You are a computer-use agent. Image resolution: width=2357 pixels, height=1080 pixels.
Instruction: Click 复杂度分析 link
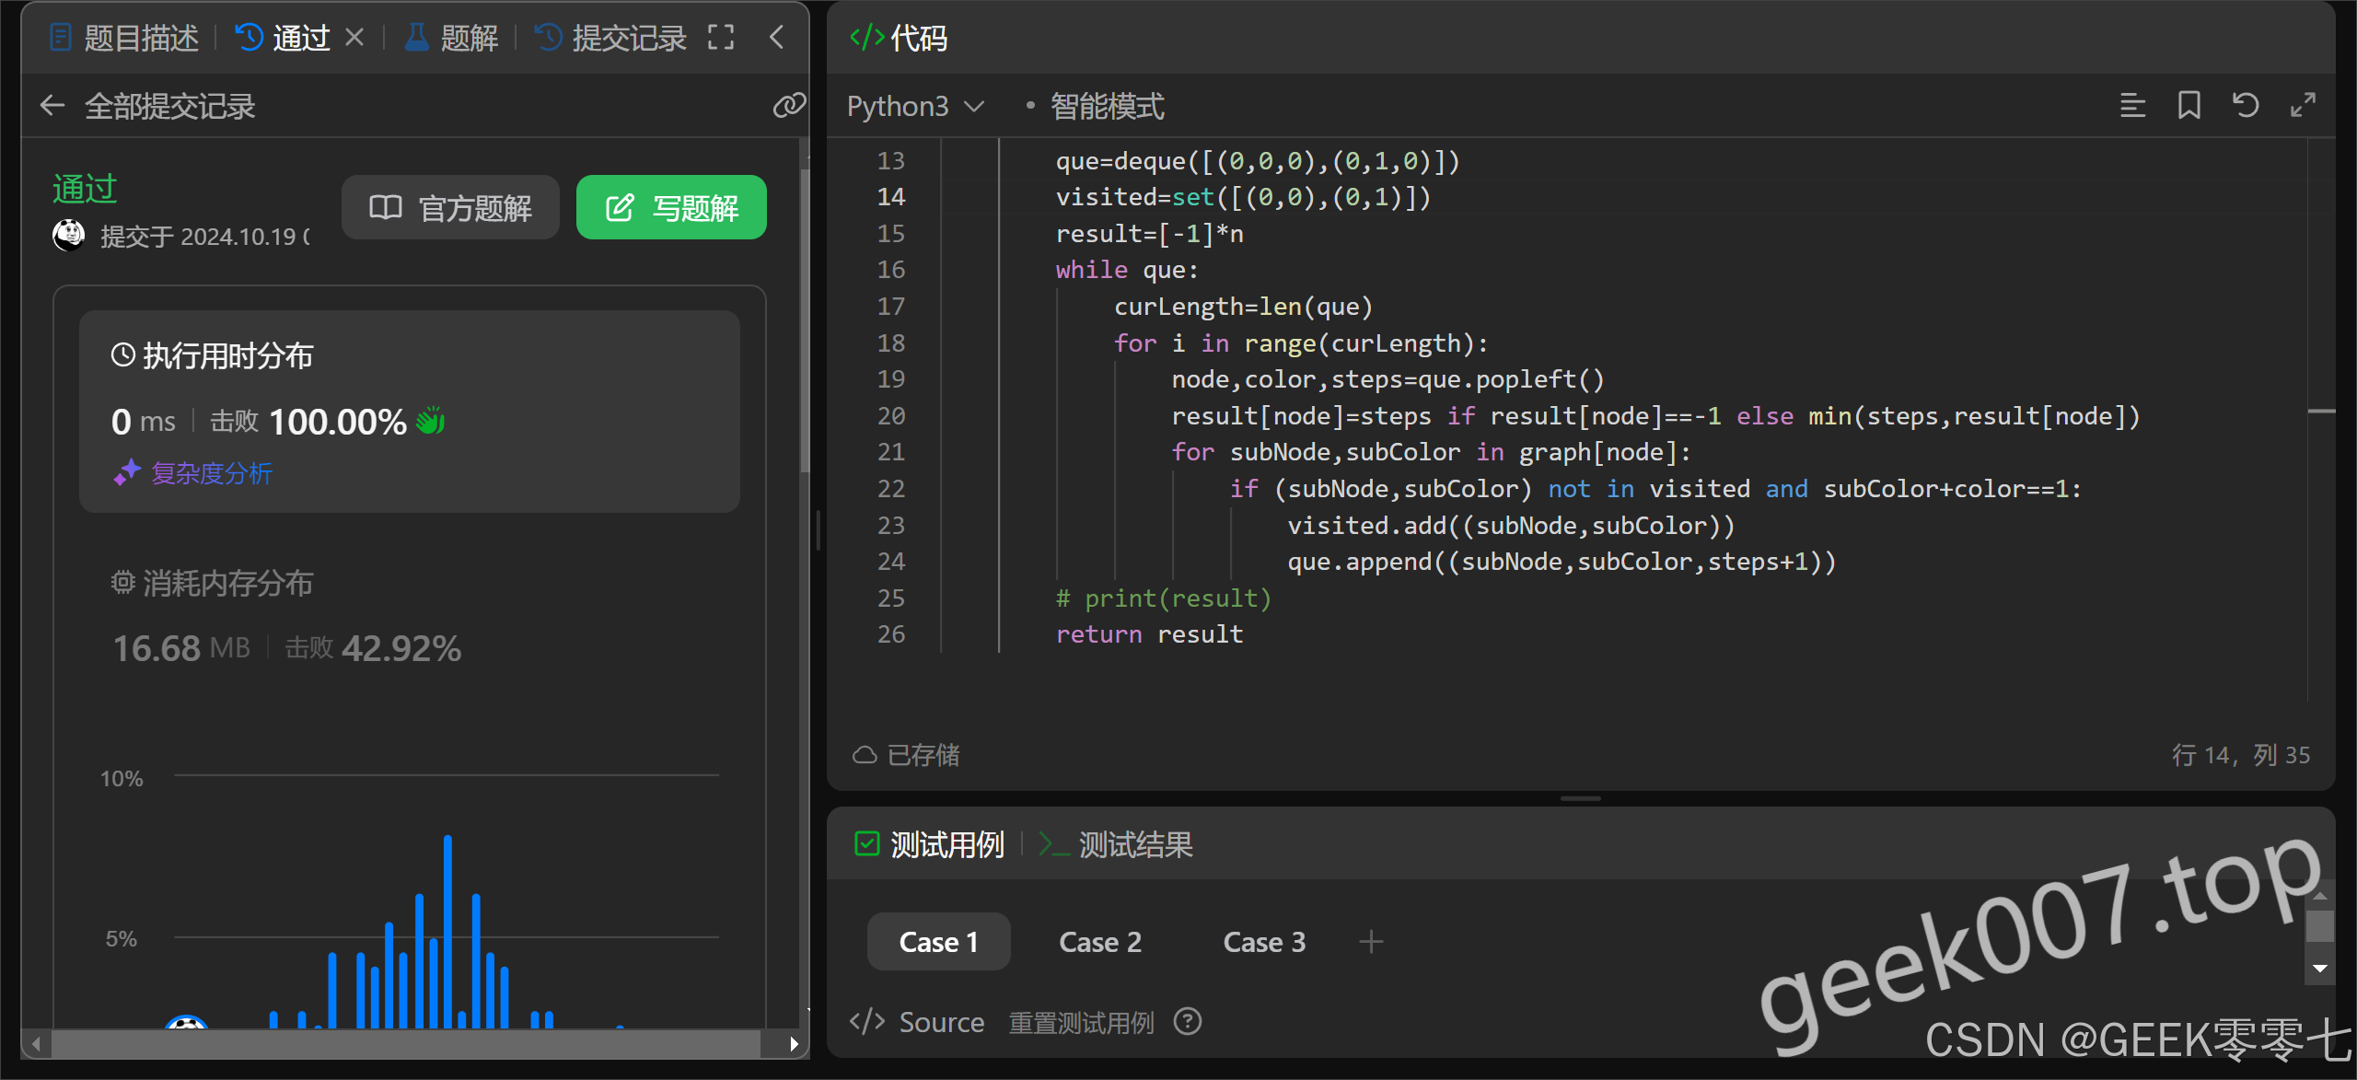pyautogui.click(x=211, y=473)
